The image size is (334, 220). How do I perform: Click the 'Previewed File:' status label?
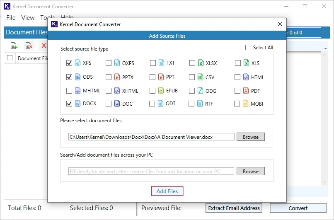tap(162, 208)
